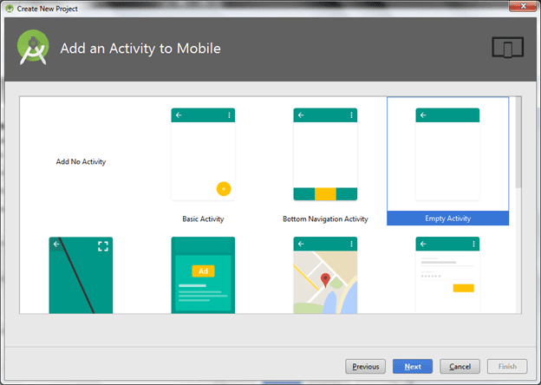Click the overflow dots in Basic Activity preview
This screenshot has height=385, width=541.
point(229,115)
